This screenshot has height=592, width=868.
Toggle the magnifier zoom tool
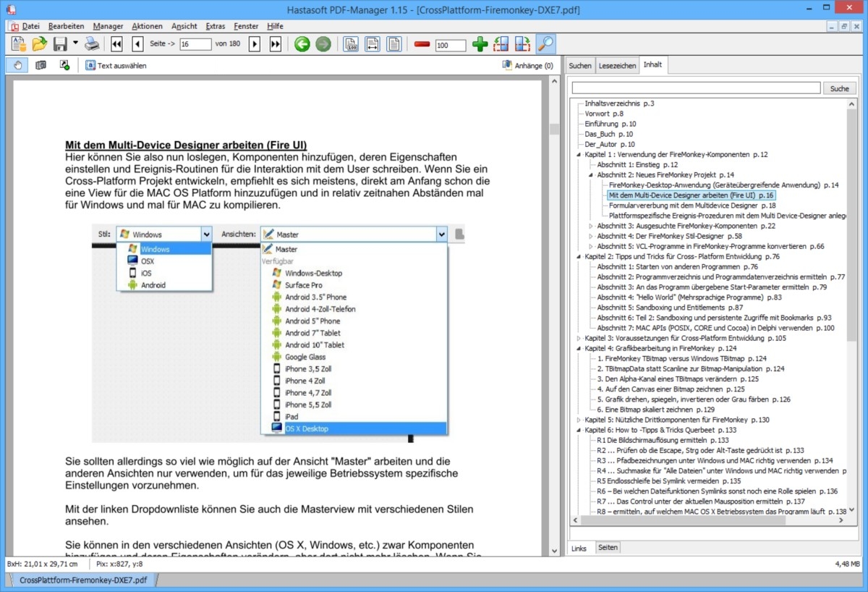click(x=545, y=44)
